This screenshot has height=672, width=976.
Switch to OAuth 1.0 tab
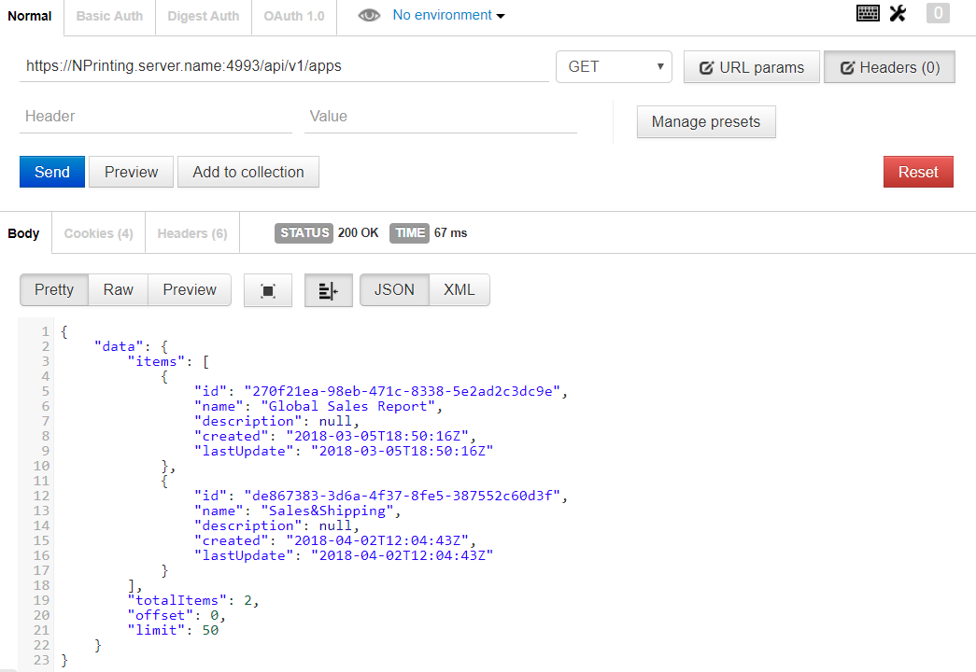pos(294,16)
